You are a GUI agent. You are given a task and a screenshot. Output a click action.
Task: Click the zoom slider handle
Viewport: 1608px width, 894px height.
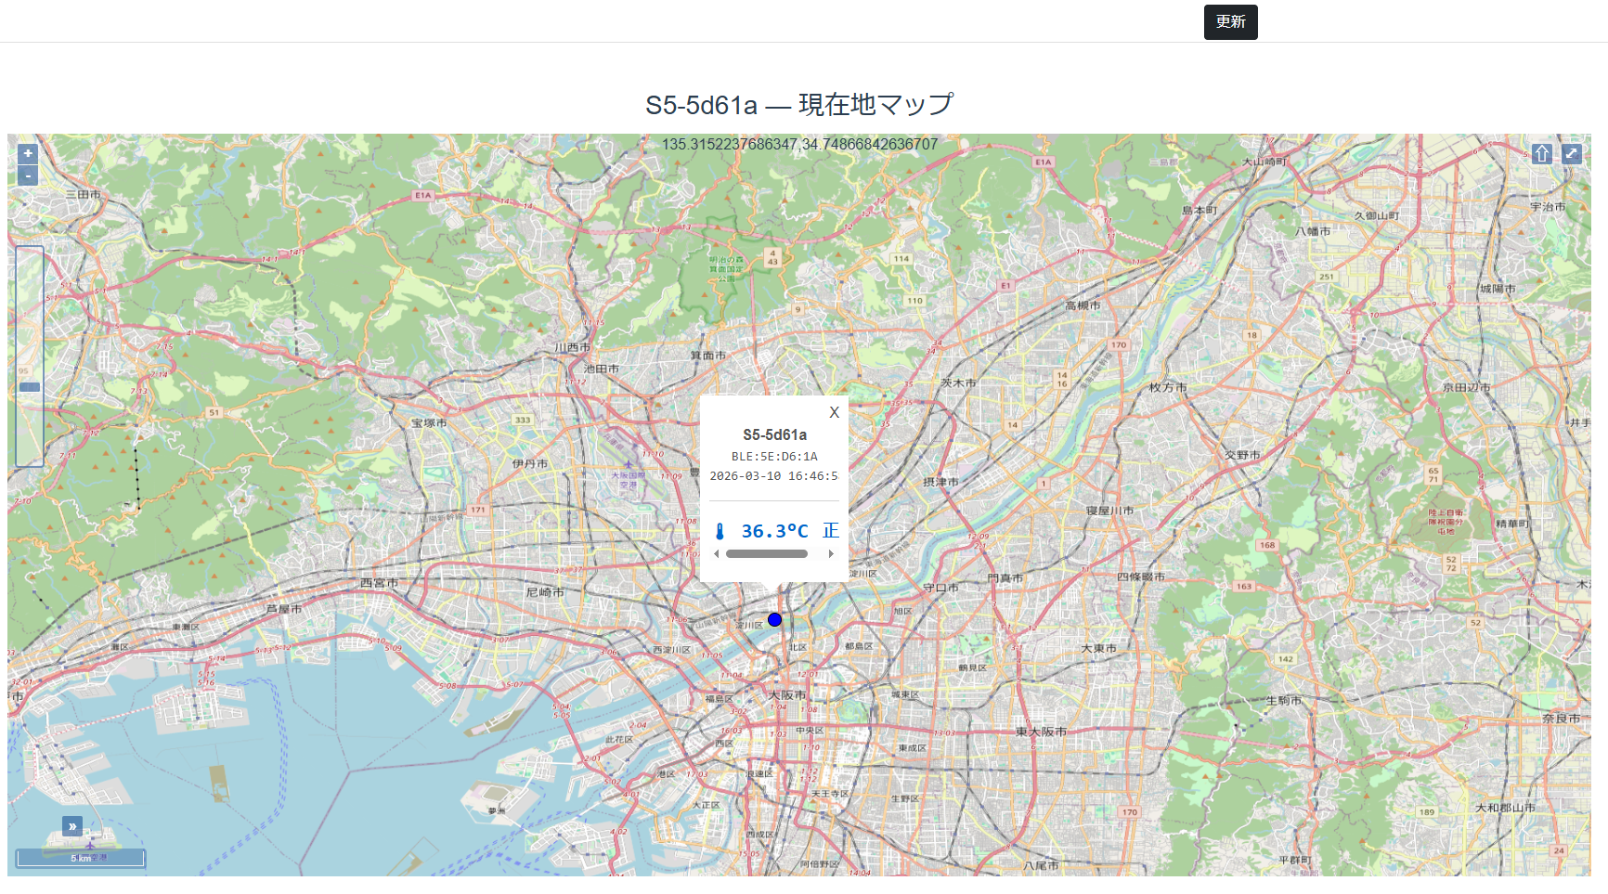pos(30,387)
